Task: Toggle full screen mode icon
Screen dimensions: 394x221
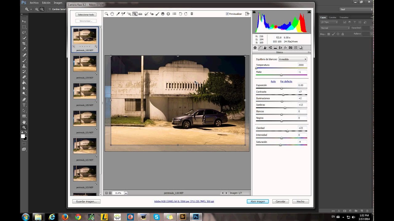Action: 247,14
